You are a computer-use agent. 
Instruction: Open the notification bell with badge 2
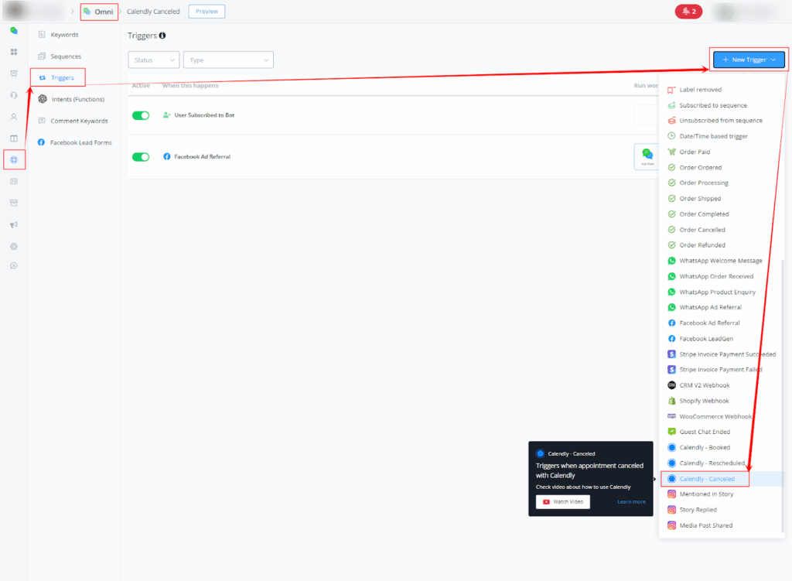point(687,12)
